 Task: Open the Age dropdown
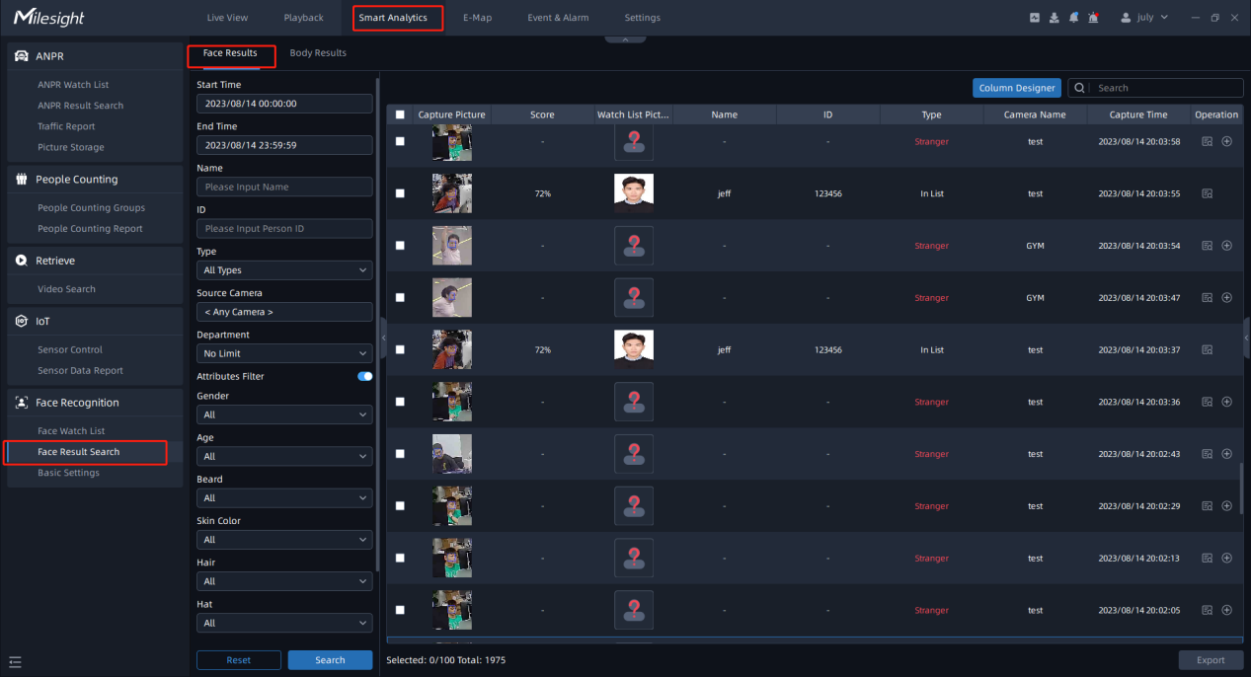tap(284, 456)
